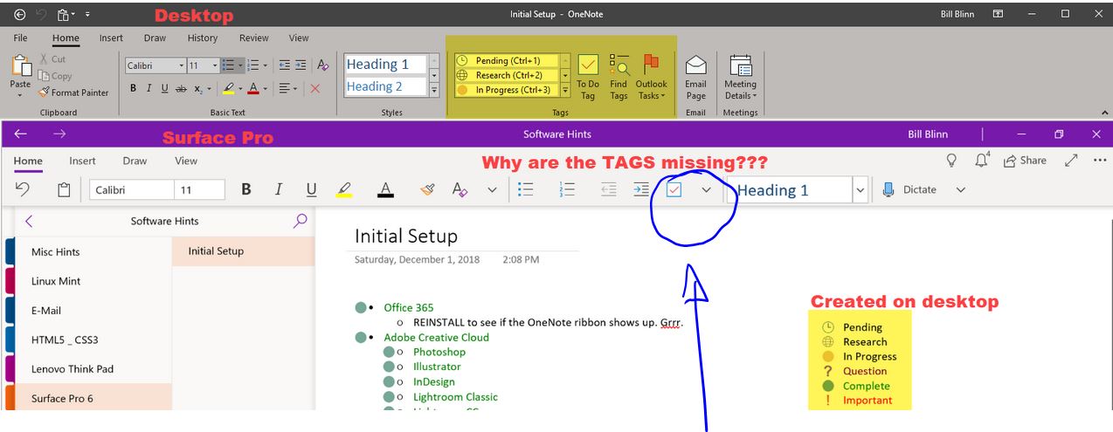Open desktop font size 11 dropdown
The width and height of the screenshot is (1113, 432).
point(216,65)
